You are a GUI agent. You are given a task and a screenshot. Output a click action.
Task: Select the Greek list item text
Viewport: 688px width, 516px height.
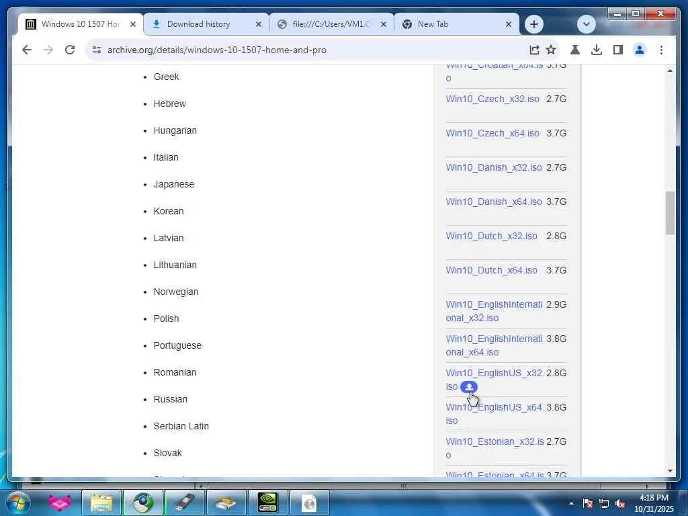pos(167,77)
